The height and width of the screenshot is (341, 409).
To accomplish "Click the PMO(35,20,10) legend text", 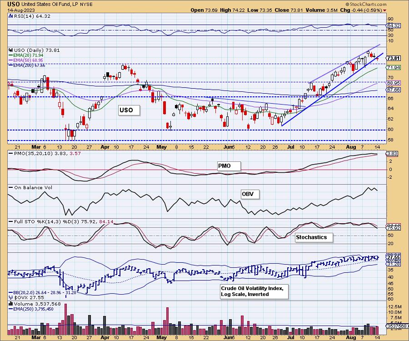I will click(x=45, y=153).
